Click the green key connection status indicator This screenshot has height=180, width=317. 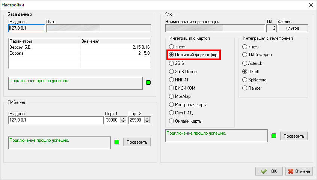(274, 136)
